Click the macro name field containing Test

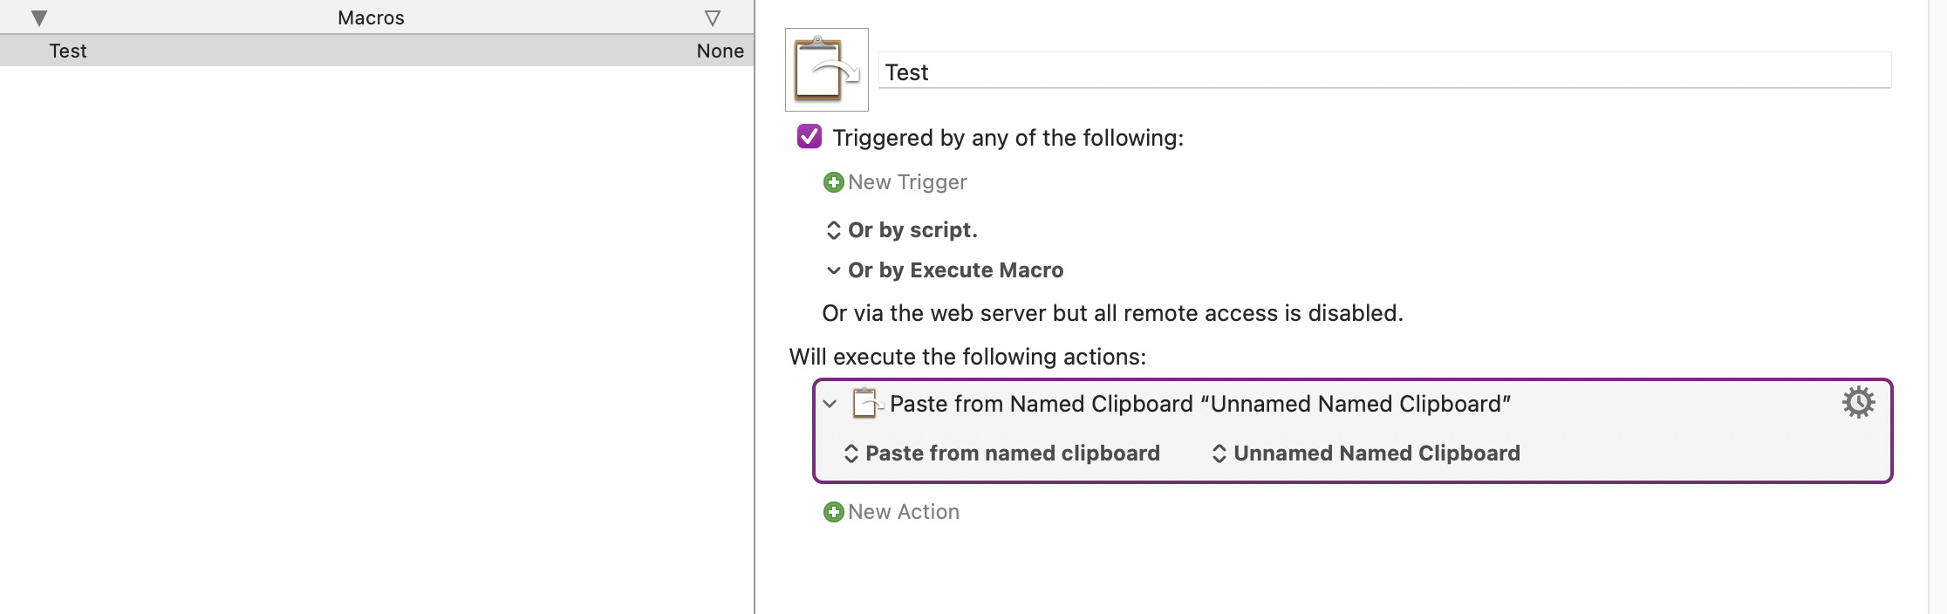(x=1385, y=72)
